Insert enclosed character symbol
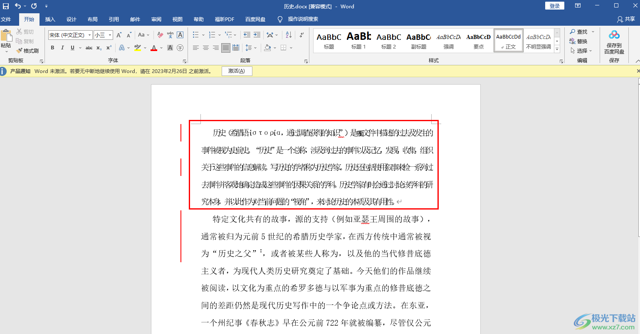 (x=180, y=48)
